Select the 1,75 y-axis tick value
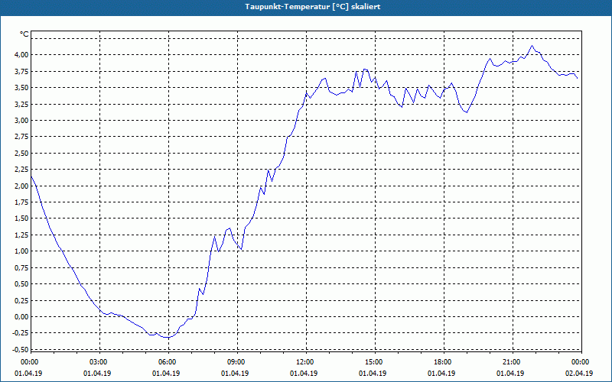Viewport: 612px width, 382px height. 21,202
